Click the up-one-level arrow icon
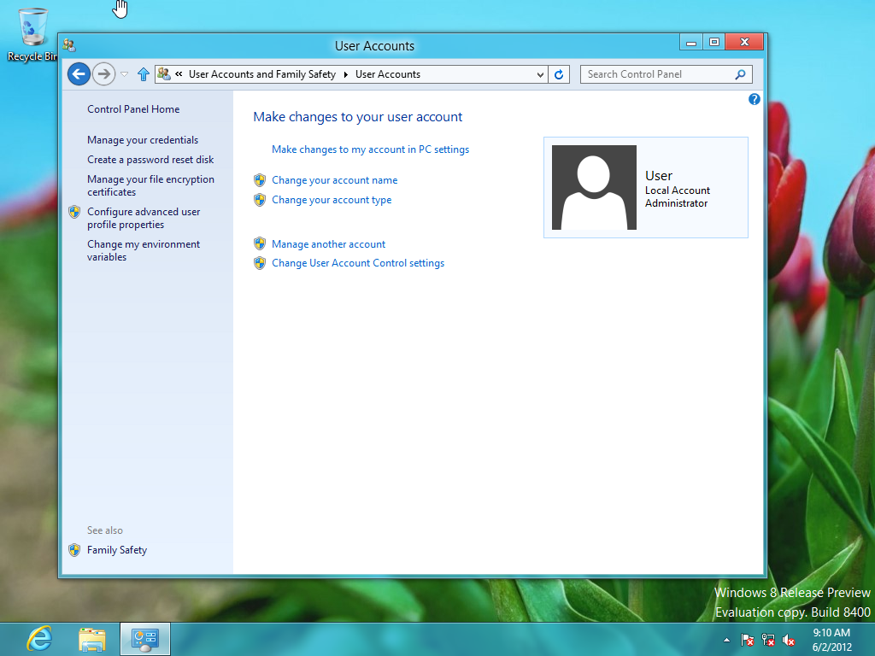The width and height of the screenshot is (875, 656). (144, 73)
